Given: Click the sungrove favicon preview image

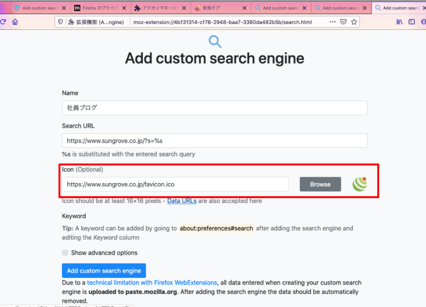Looking at the screenshot, I should [360, 184].
